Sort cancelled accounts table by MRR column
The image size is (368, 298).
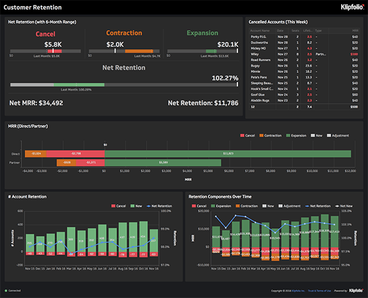pyautogui.click(x=355, y=31)
